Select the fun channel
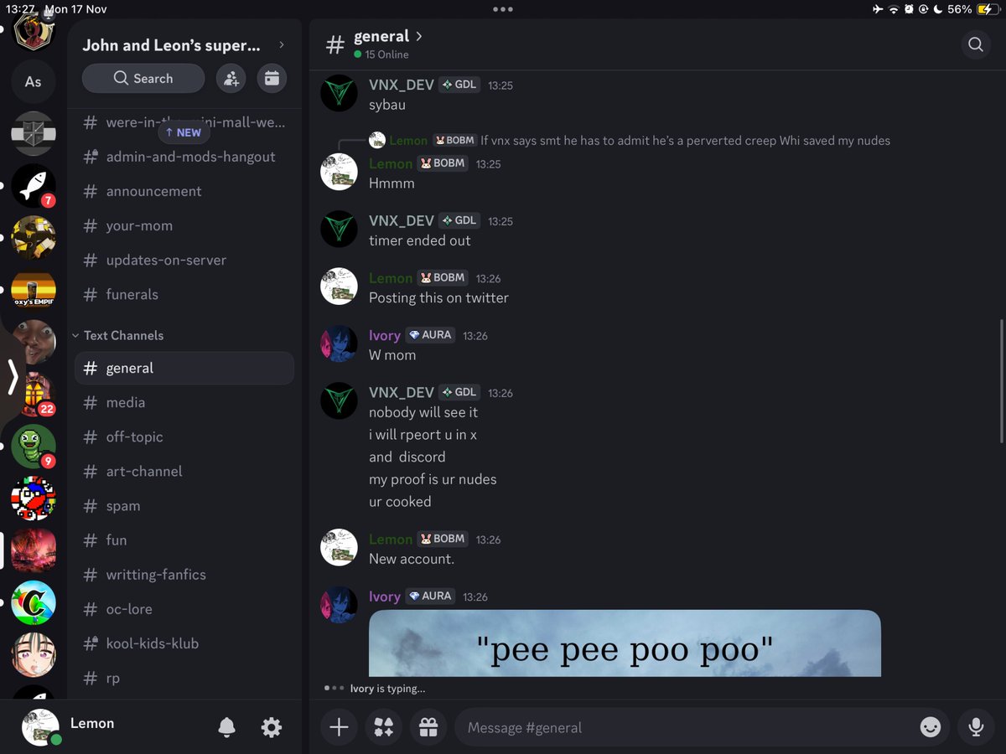The height and width of the screenshot is (754, 1006). coord(184,540)
